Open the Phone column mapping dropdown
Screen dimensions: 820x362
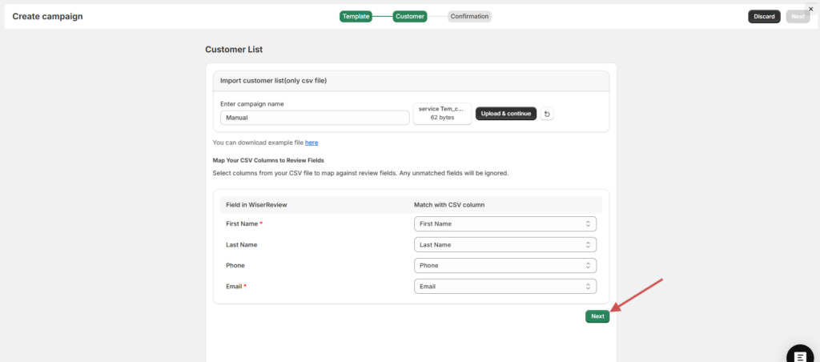(x=505, y=265)
